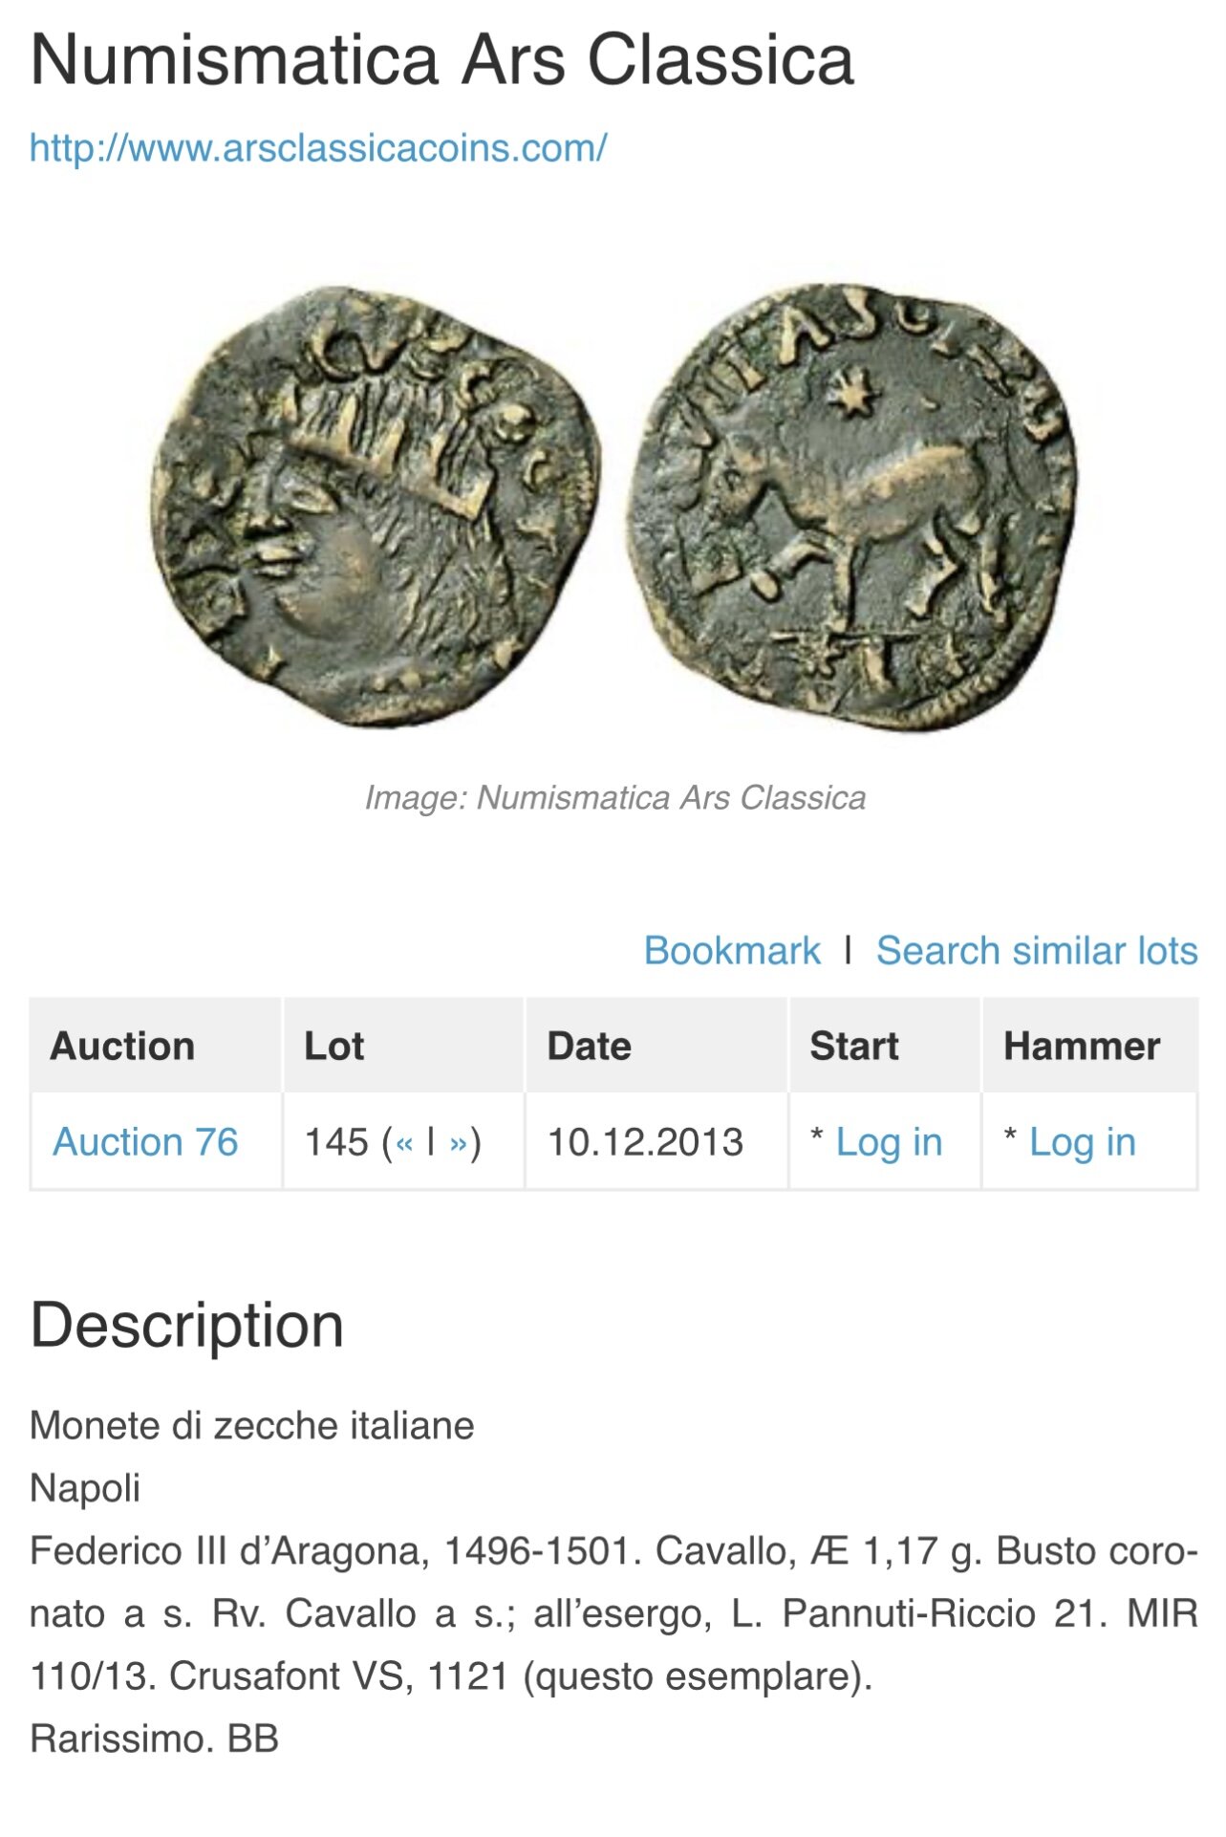Image resolution: width=1226 pixels, height=1837 pixels.
Task: Click the Start column header
Action: (x=854, y=1046)
